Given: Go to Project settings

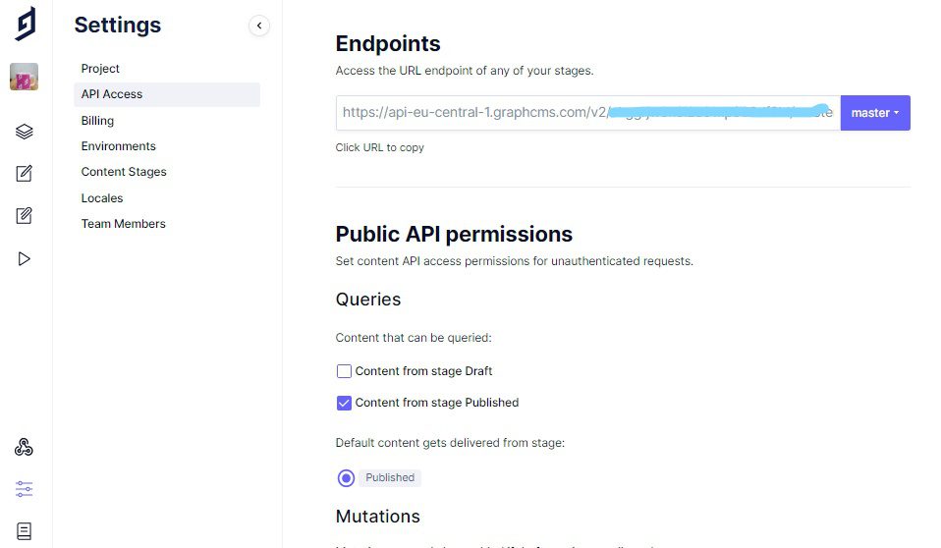Looking at the screenshot, I should tap(100, 69).
